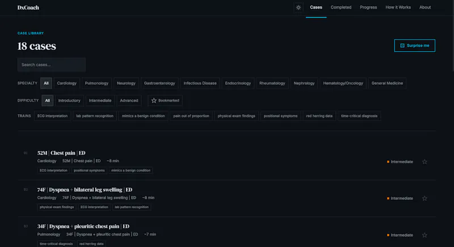The width and height of the screenshot is (454, 247).
Task: Filter by Pulmonology specialty
Action: coord(96,83)
